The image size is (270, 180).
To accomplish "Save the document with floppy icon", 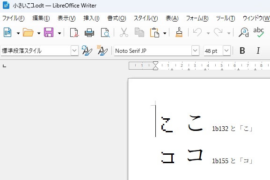I will (x=49, y=32).
